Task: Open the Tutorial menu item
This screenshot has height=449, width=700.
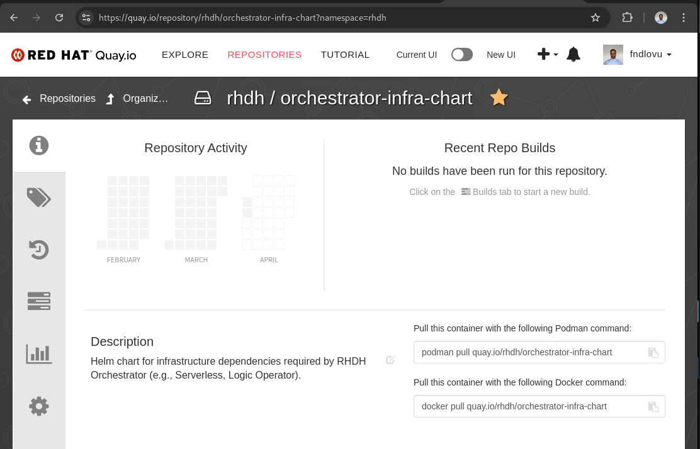Action: coord(345,55)
